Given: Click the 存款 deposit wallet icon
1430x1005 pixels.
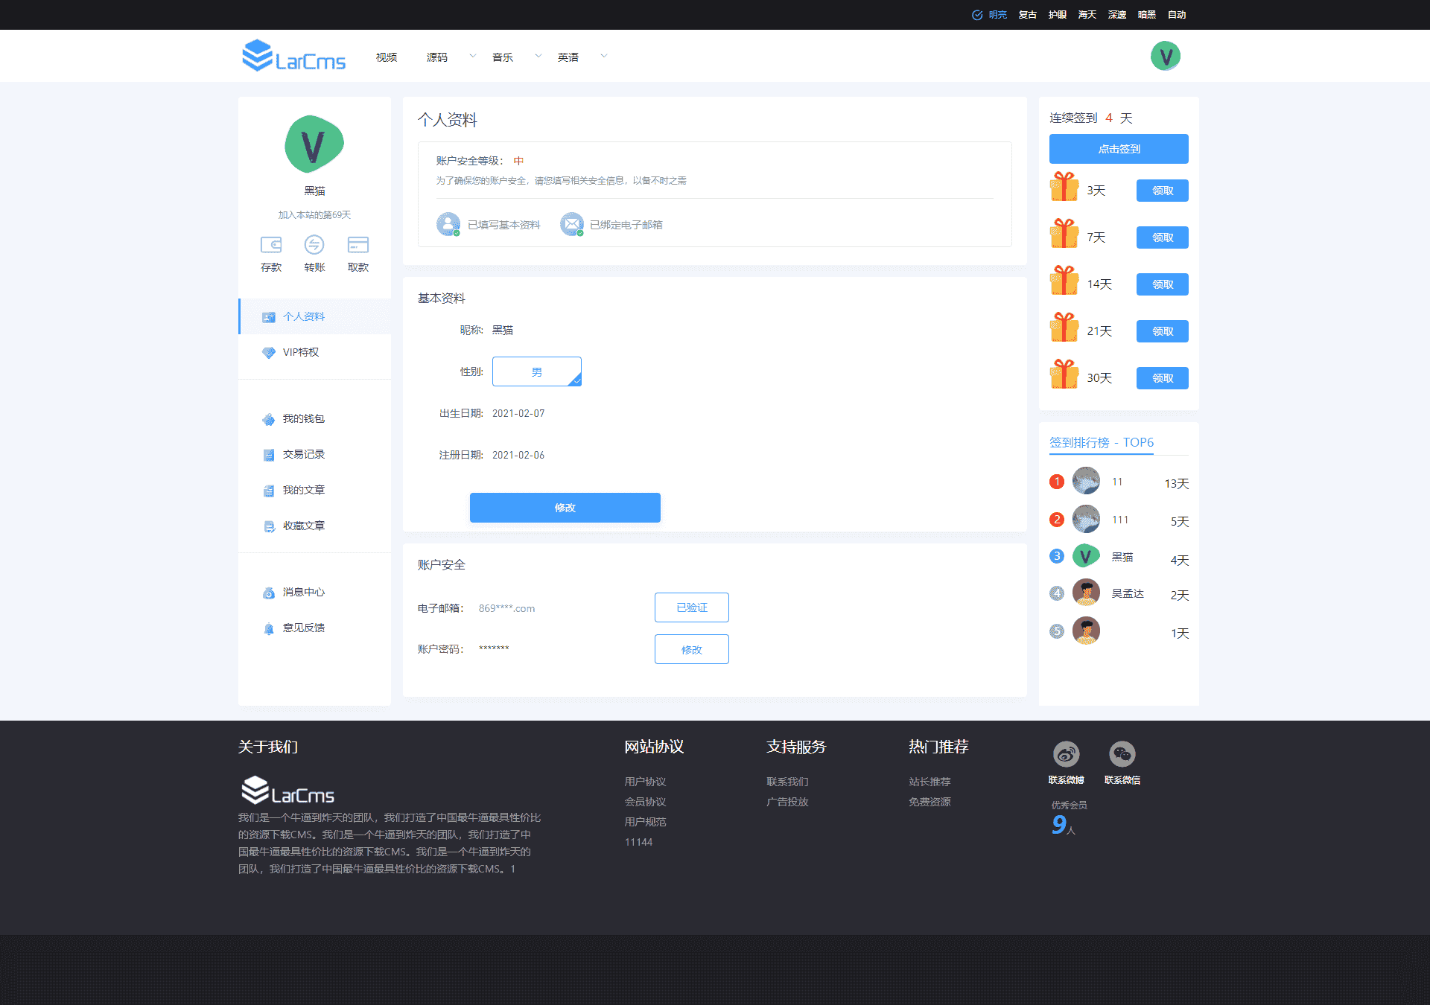Looking at the screenshot, I should click(271, 245).
